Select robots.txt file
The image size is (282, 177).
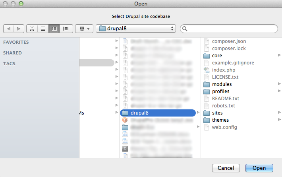coord(224,106)
